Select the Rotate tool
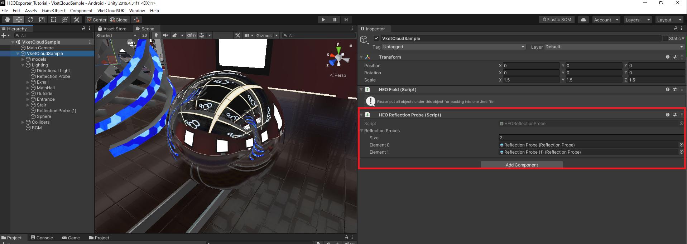The image size is (687, 244). tap(30, 20)
